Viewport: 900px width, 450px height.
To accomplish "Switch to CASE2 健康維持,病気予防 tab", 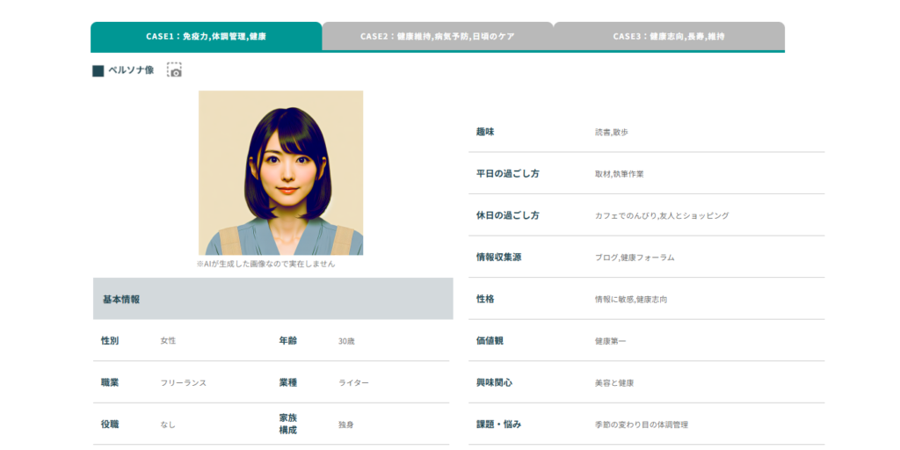I will [438, 36].
